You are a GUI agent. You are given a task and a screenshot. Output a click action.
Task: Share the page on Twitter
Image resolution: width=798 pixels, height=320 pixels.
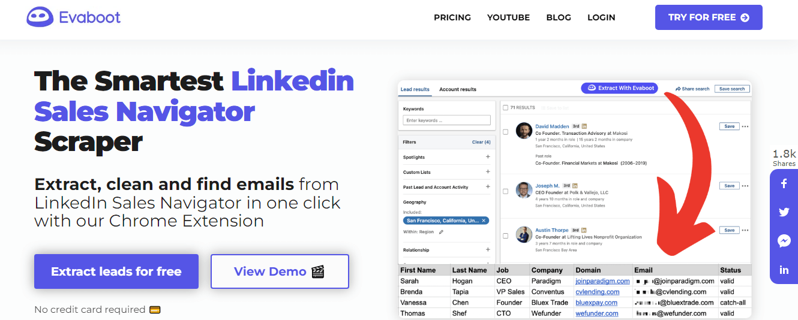[784, 212]
